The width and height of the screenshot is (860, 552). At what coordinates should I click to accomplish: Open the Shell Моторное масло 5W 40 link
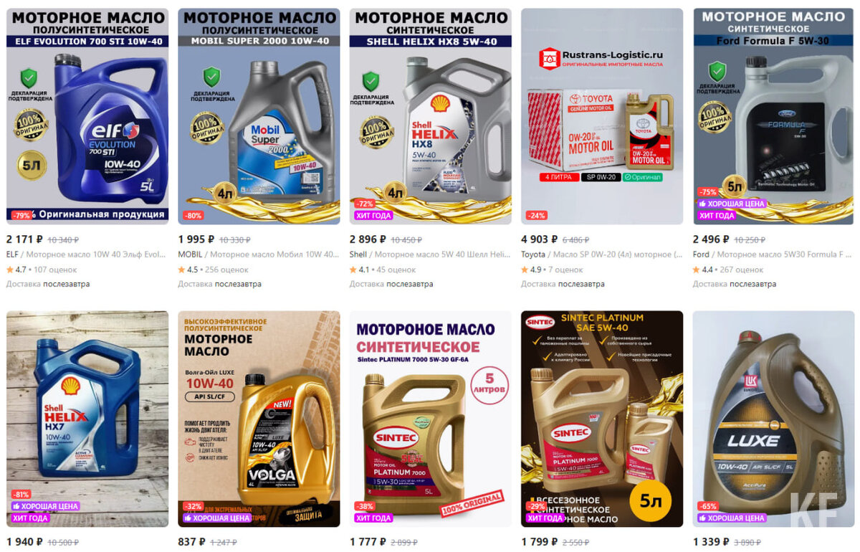coord(430,254)
